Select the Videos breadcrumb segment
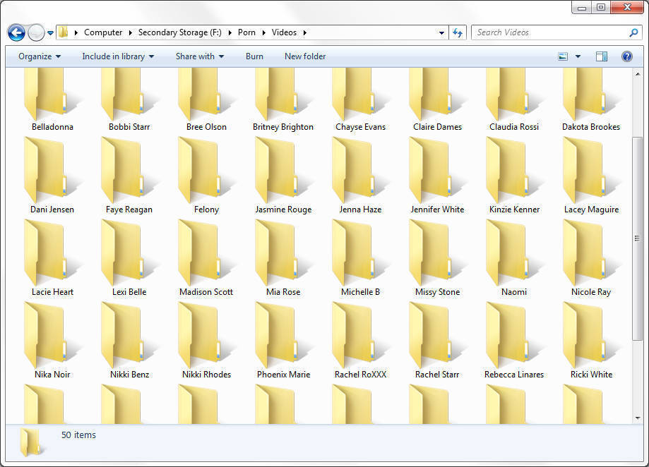This screenshot has height=467, width=649. pos(284,32)
